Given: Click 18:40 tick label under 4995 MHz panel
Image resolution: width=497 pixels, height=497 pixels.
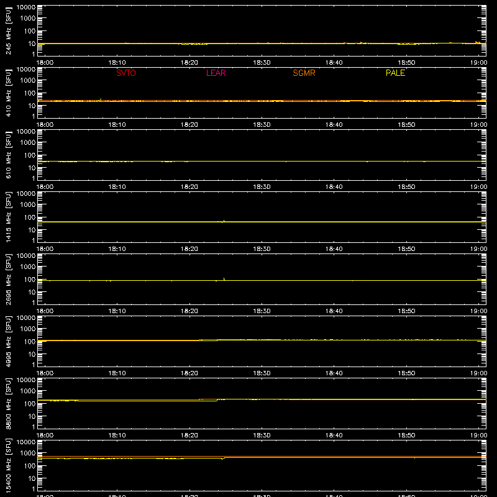Looking at the screenshot, I should tap(334, 373).
